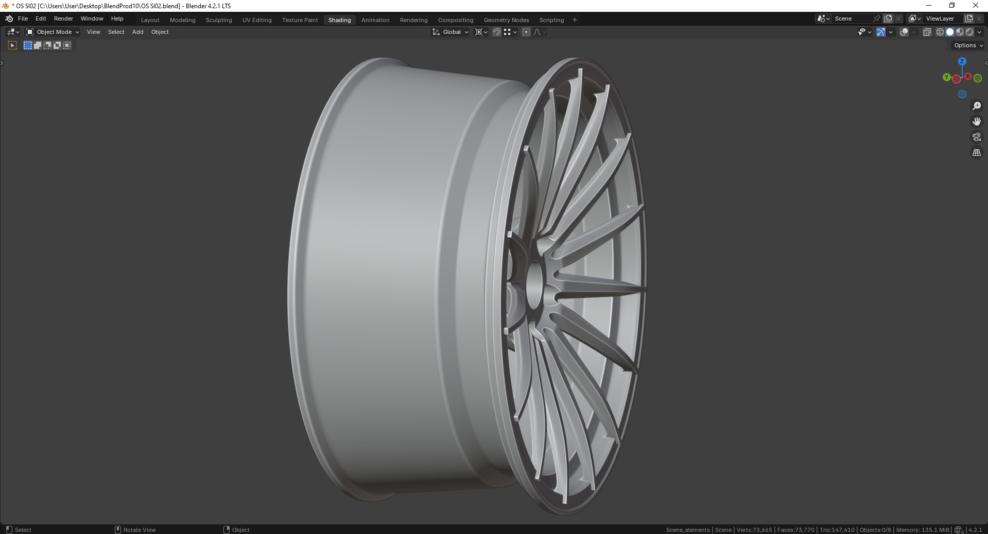Click the Blender logo menu icon
This screenshot has width=988, height=534.
[x=9, y=19]
